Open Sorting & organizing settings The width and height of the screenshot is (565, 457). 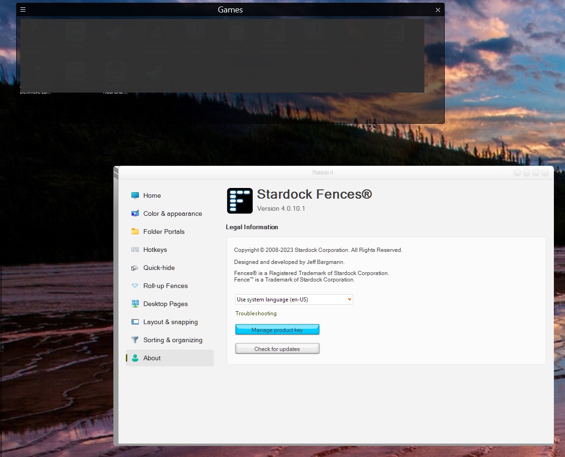pyautogui.click(x=170, y=340)
